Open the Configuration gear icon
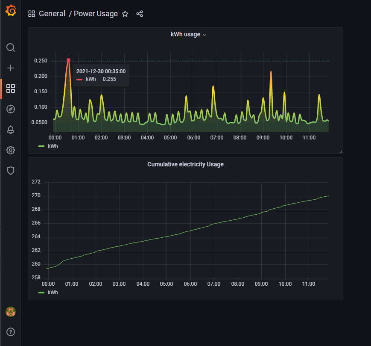371x346 pixels. [x=11, y=150]
